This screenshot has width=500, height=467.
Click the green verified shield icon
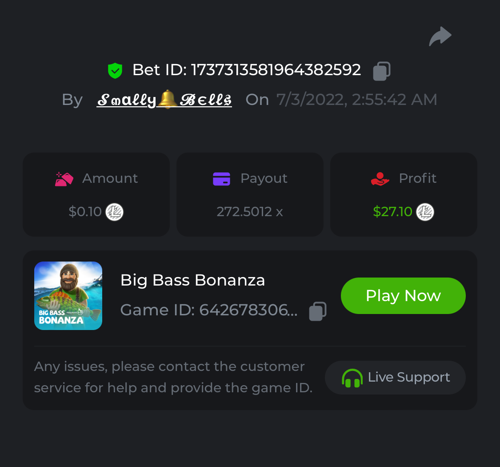point(115,71)
